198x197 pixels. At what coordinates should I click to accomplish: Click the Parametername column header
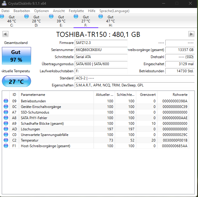click(56, 95)
